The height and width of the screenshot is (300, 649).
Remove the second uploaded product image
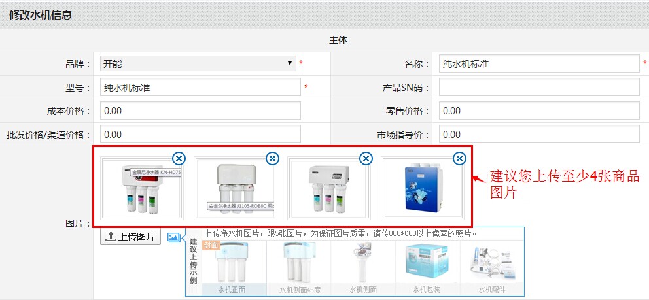[273, 158]
